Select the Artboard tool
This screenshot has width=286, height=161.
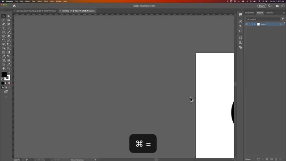4,64
